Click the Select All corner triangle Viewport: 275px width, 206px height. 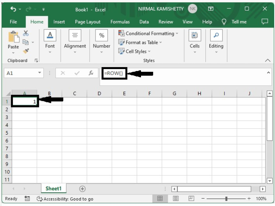coord(8,94)
